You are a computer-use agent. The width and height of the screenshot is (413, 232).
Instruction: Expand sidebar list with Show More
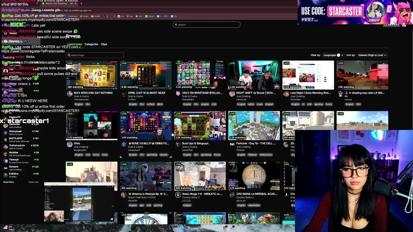coord(8,182)
